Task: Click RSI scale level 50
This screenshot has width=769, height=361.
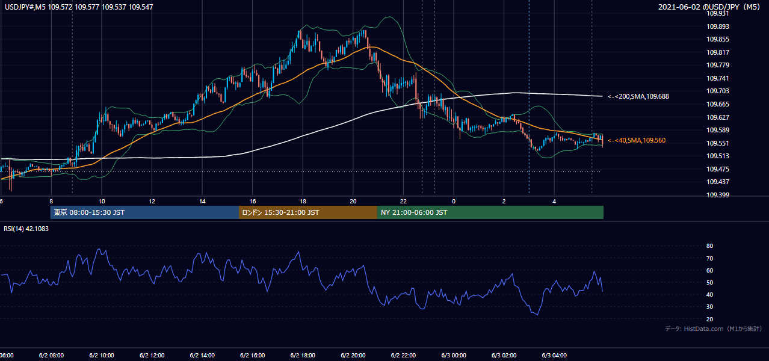Action: pos(709,282)
